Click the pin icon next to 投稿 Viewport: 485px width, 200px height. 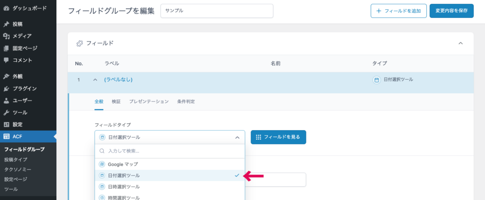pyautogui.click(x=6, y=24)
